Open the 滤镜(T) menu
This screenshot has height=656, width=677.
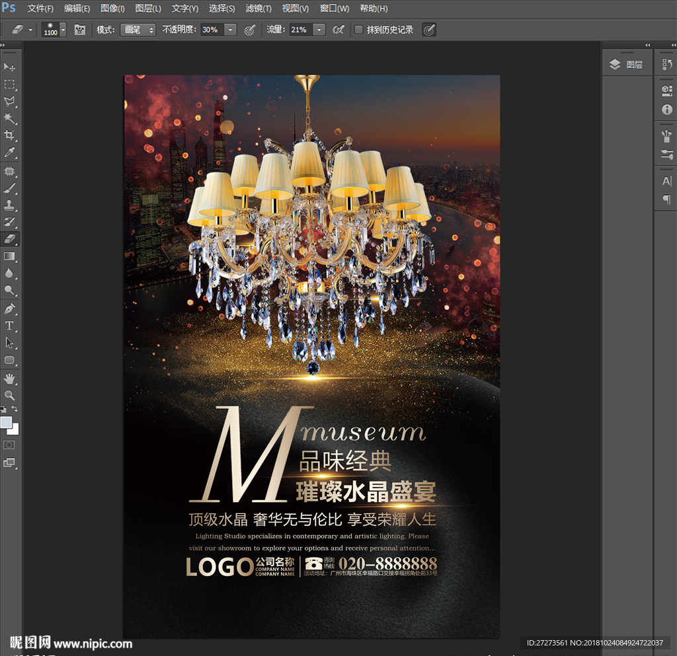tap(258, 9)
